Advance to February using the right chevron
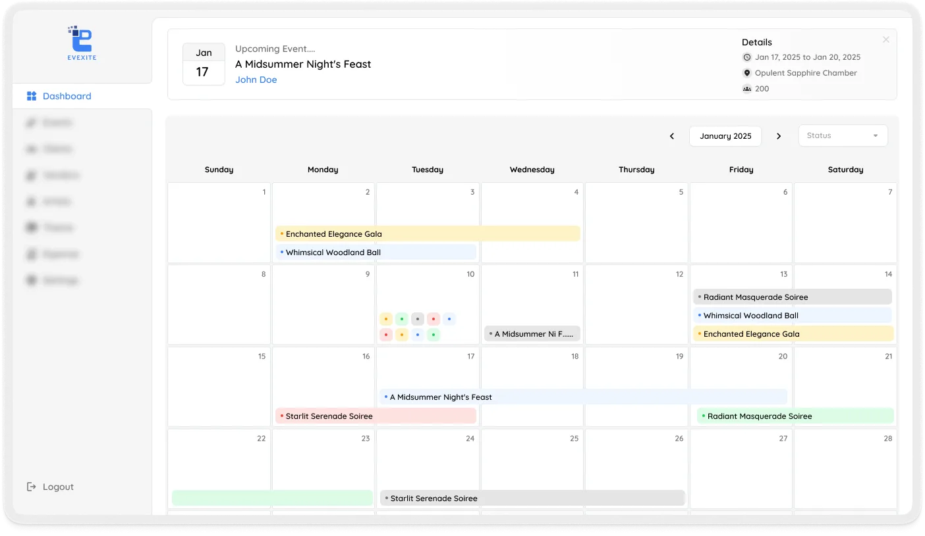This screenshot has width=925, height=536. click(779, 135)
